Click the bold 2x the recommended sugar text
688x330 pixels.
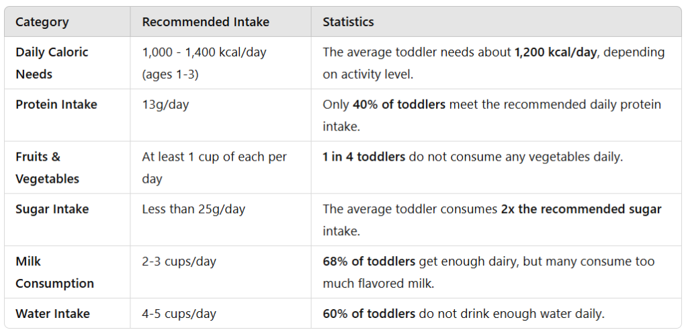point(581,210)
